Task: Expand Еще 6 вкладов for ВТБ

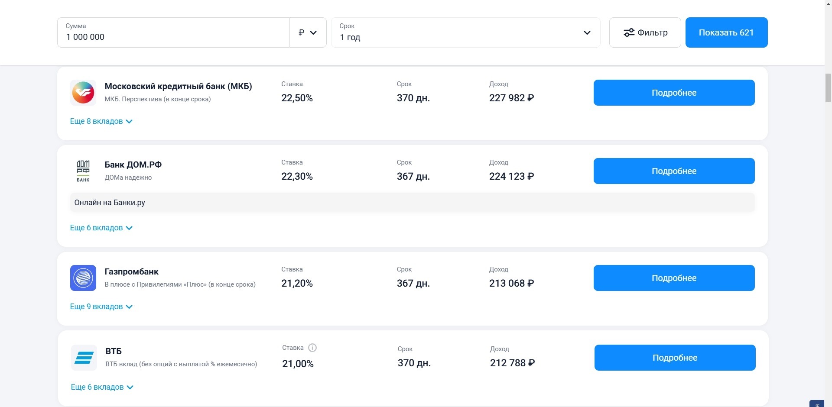Action: [x=102, y=387]
